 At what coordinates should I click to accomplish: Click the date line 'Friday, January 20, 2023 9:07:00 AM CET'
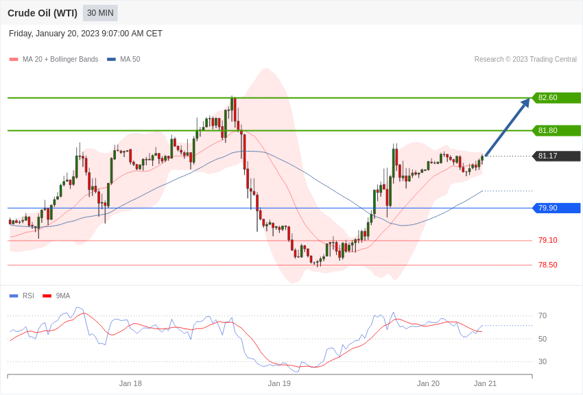pos(86,34)
